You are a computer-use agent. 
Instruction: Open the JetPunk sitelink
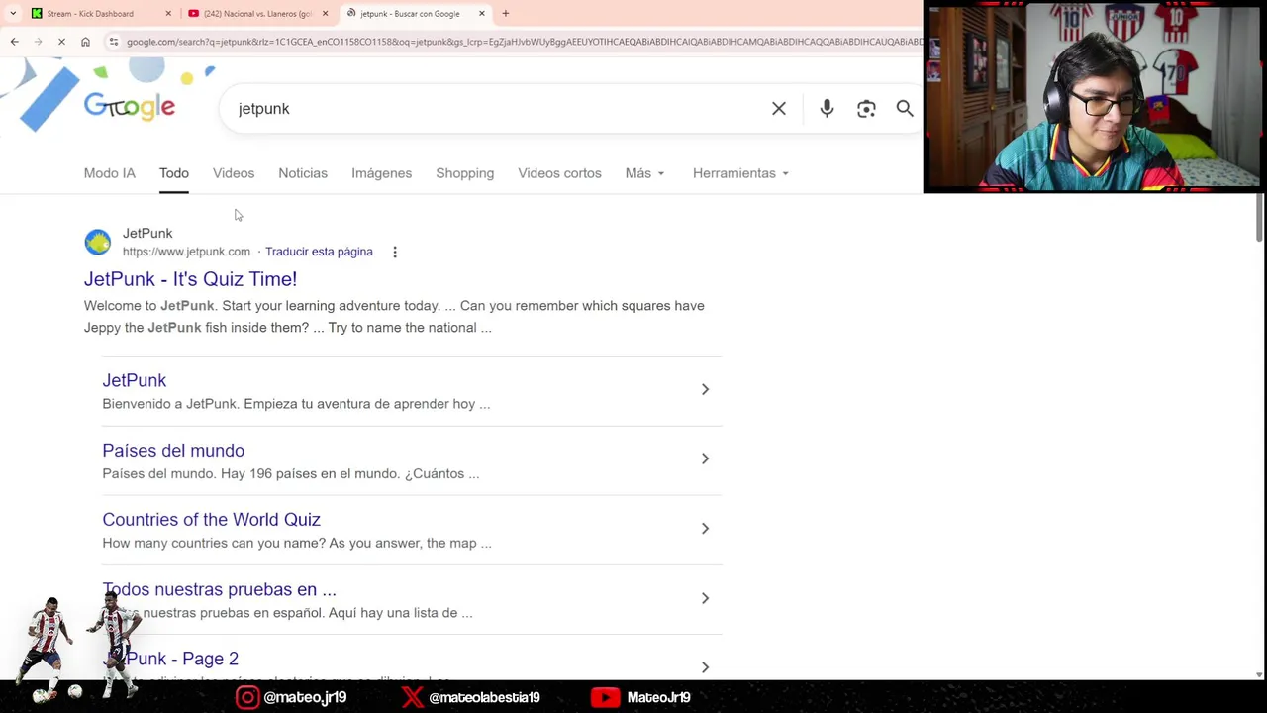click(x=134, y=380)
